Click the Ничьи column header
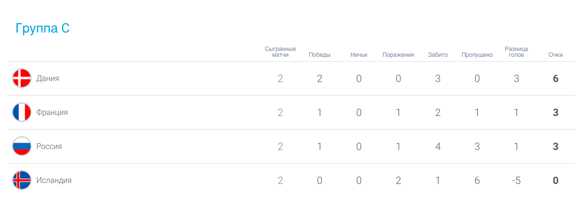 point(359,55)
